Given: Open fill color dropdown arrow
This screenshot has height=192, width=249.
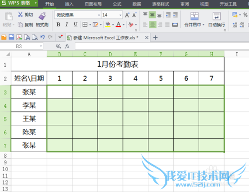Looking at the screenshot, I should click(113, 25).
